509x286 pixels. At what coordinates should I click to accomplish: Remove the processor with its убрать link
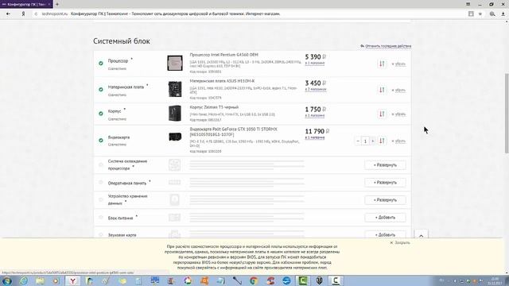(398, 64)
